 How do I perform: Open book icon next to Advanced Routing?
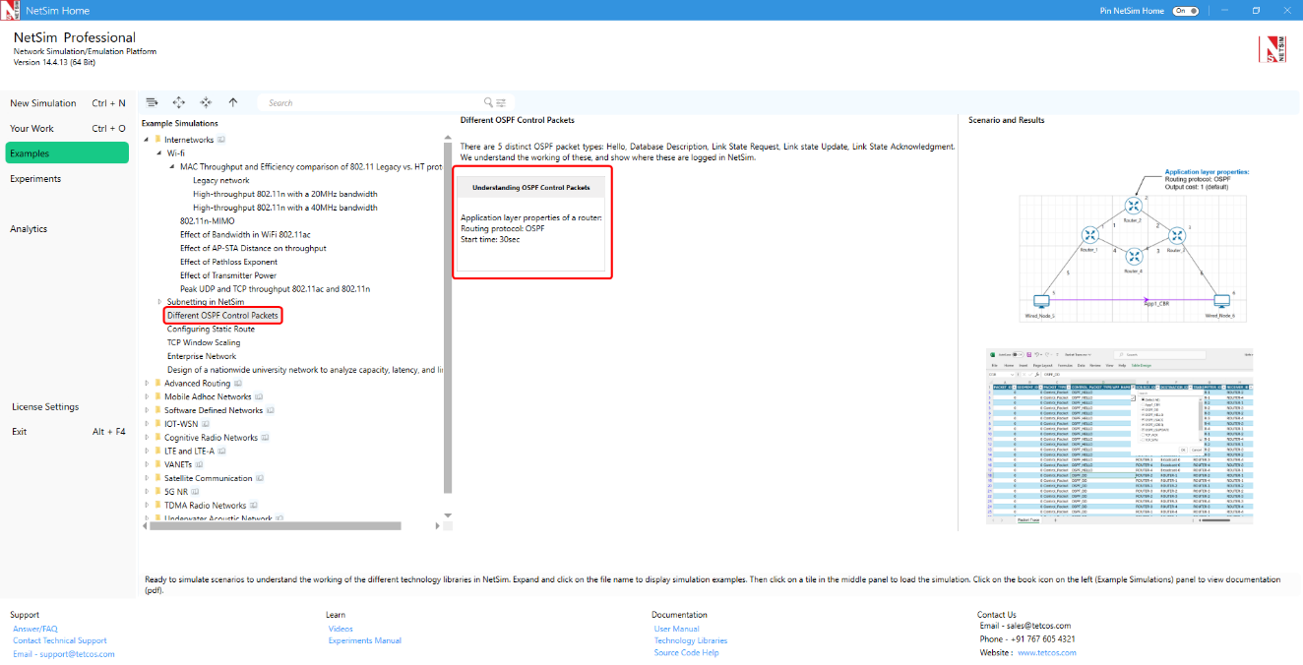click(239, 384)
